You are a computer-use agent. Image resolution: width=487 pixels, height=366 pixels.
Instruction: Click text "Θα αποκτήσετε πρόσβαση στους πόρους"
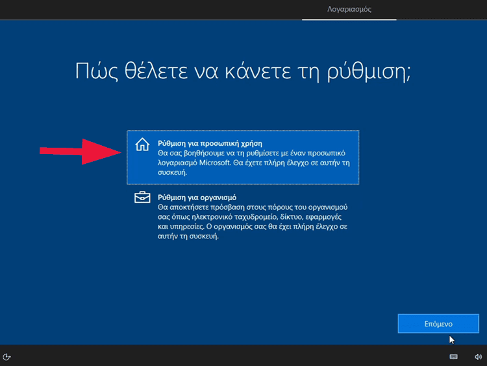tap(220, 207)
